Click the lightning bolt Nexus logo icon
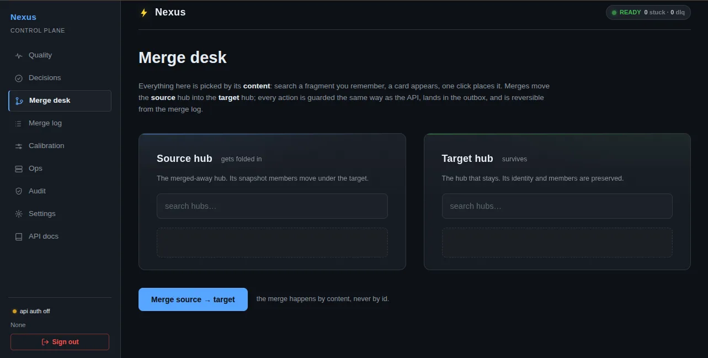This screenshot has height=358, width=708. tap(144, 12)
